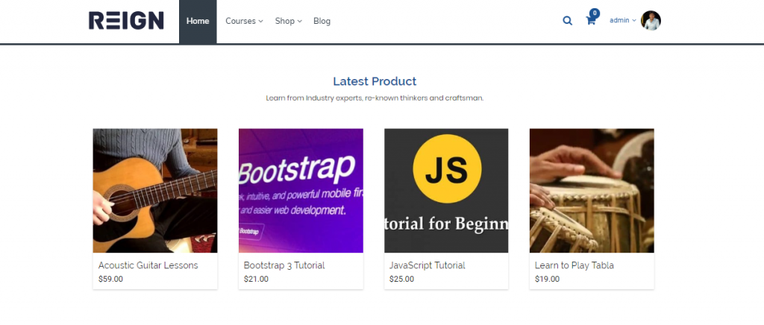
Task: Click the JavaScript Tutorial title
Action: point(428,265)
